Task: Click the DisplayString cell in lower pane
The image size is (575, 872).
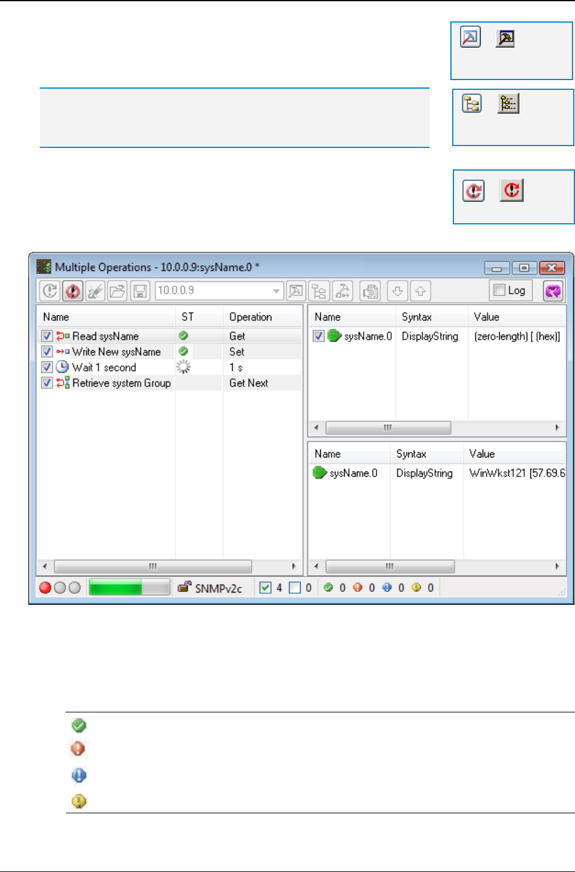Action: pyautogui.click(x=424, y=473)
